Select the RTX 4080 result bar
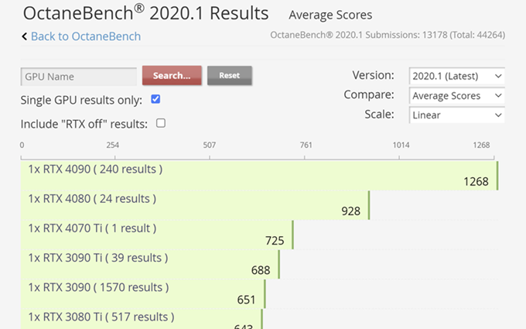Image resolution: width=526 pixels, height=329 pixels. click(x=195, y=205)
